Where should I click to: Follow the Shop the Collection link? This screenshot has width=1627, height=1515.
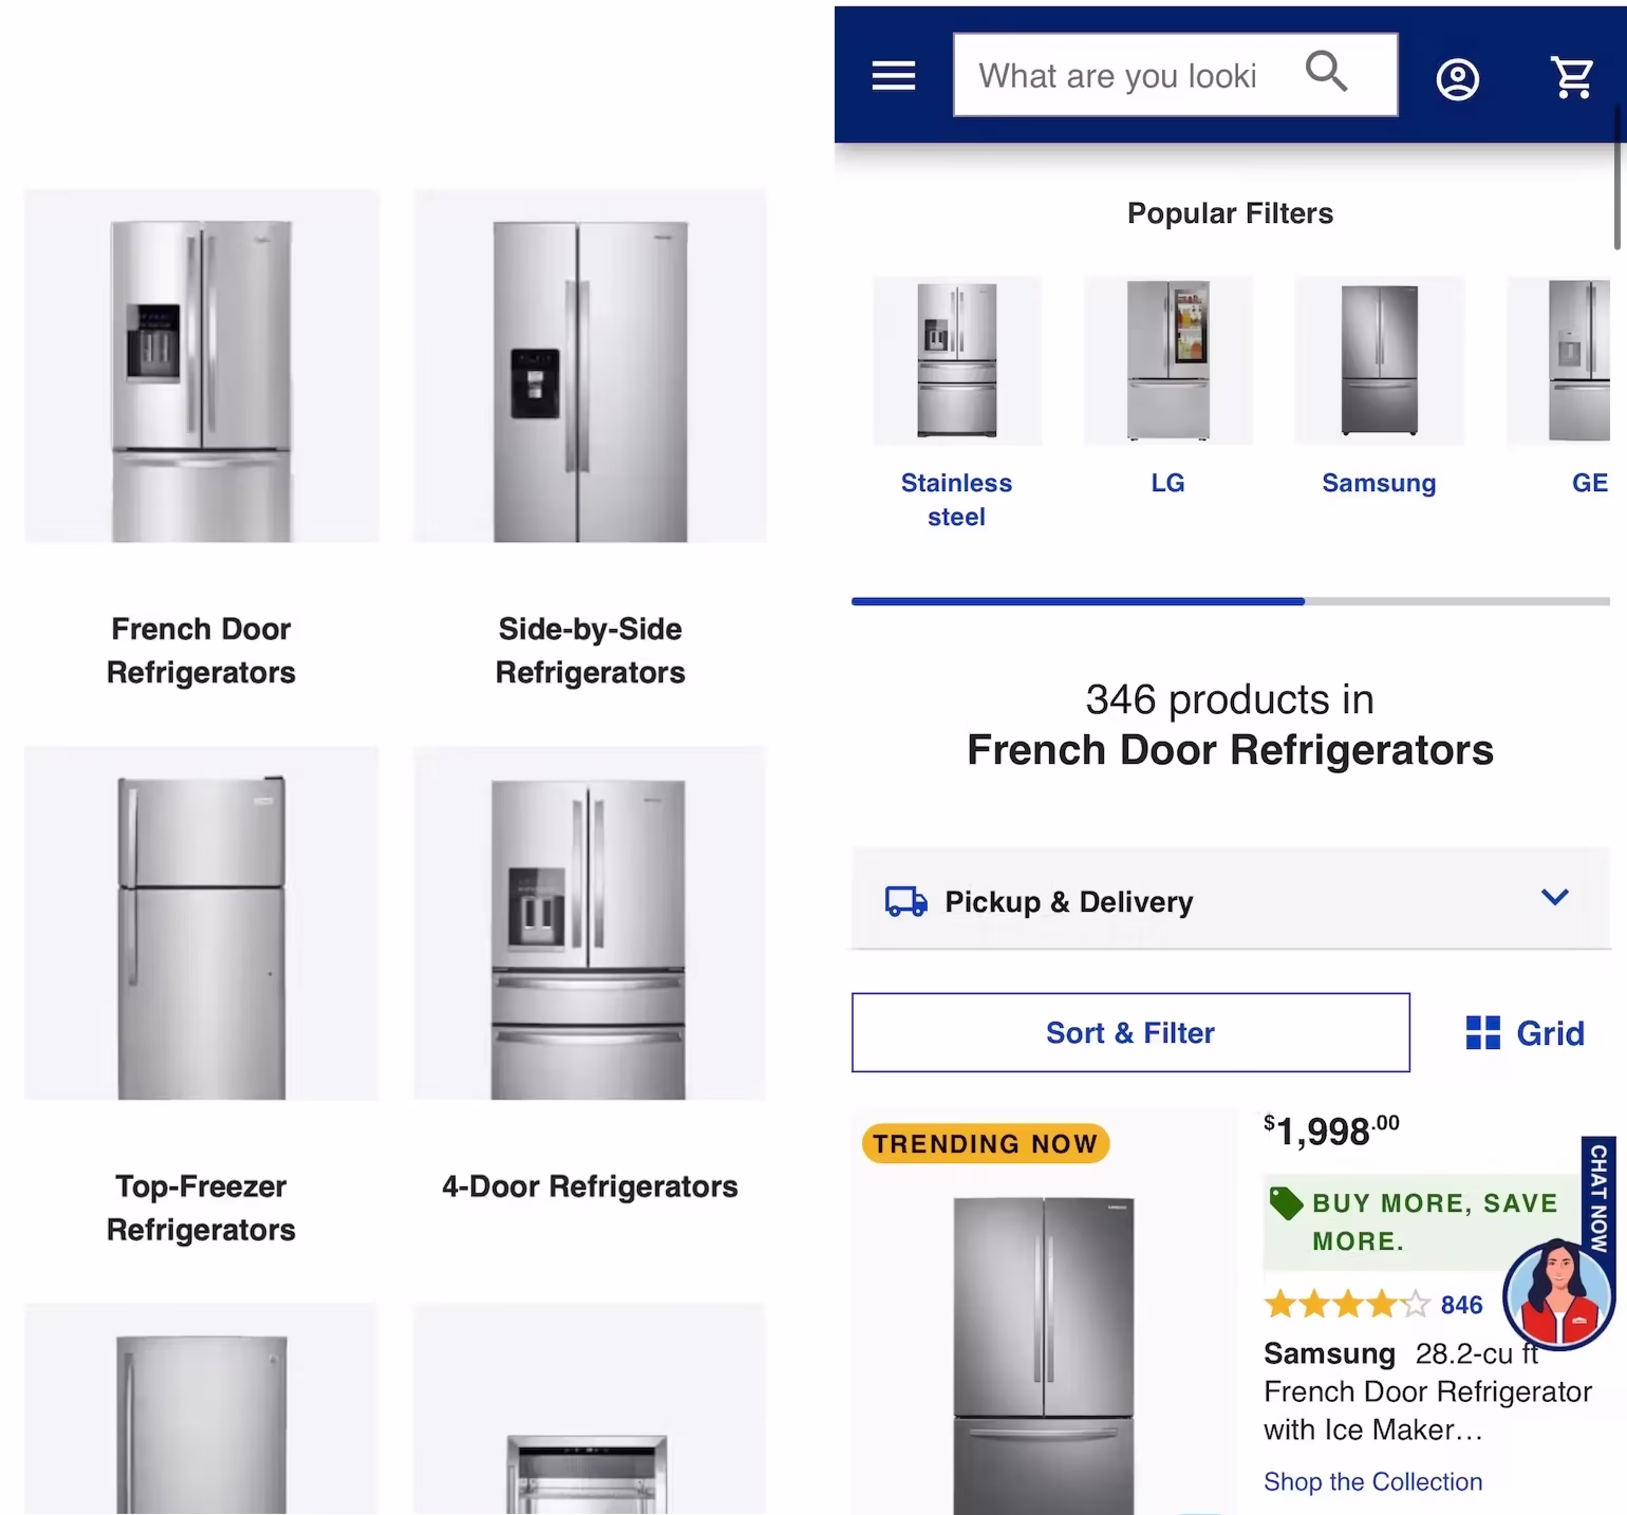(x=1372, y=1481)
